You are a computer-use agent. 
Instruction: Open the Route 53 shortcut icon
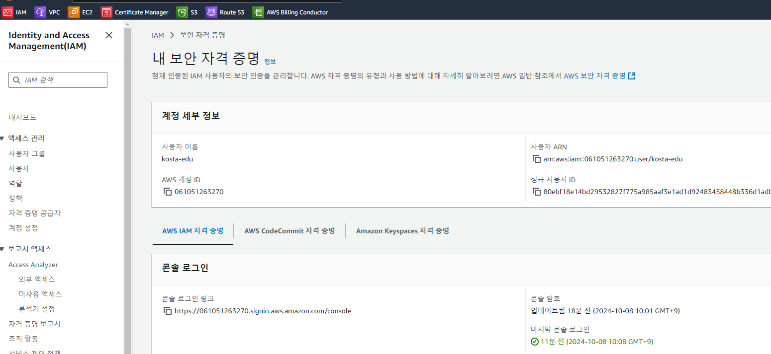211,12
